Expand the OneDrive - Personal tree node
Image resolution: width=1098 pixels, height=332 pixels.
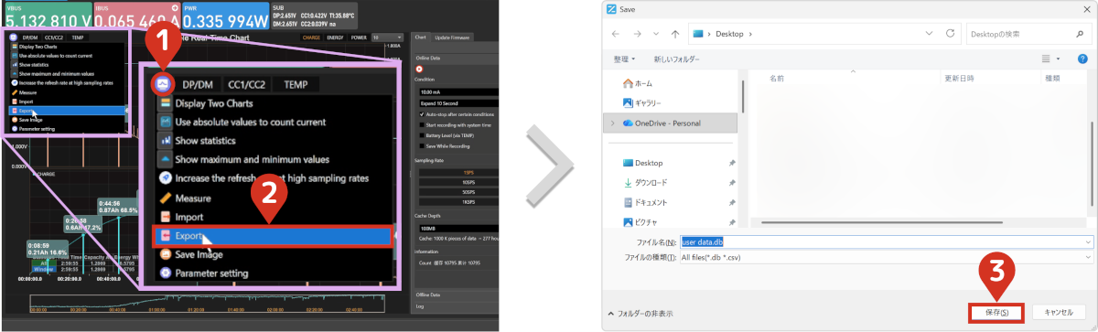[612, 123]
